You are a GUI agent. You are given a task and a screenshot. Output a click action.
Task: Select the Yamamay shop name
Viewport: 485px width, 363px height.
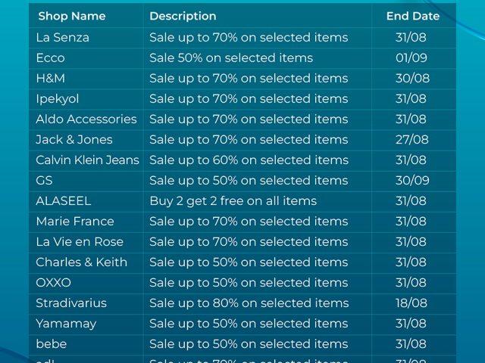tap(66, 324)
